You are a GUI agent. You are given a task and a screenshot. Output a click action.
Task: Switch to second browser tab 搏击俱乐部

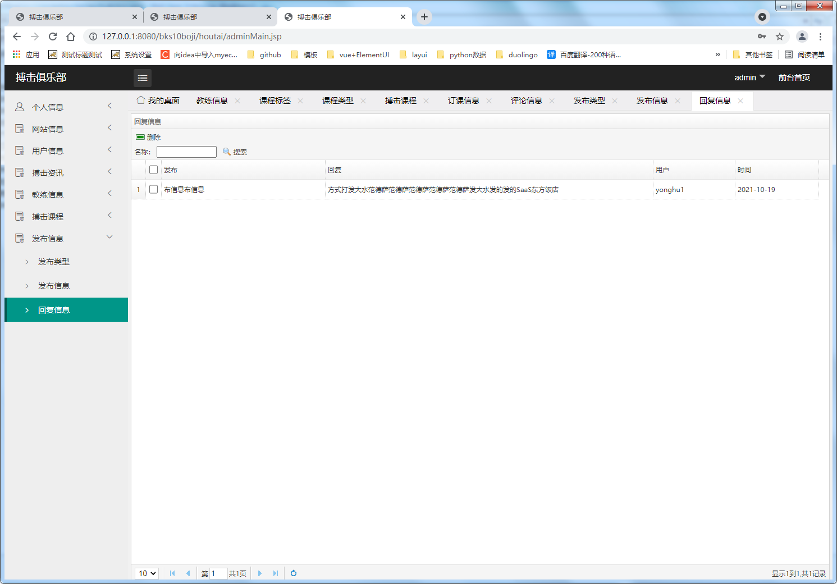[x=211, y=17]
